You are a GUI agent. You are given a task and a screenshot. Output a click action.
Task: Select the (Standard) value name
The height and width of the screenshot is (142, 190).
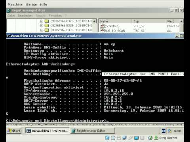point(112,26)
